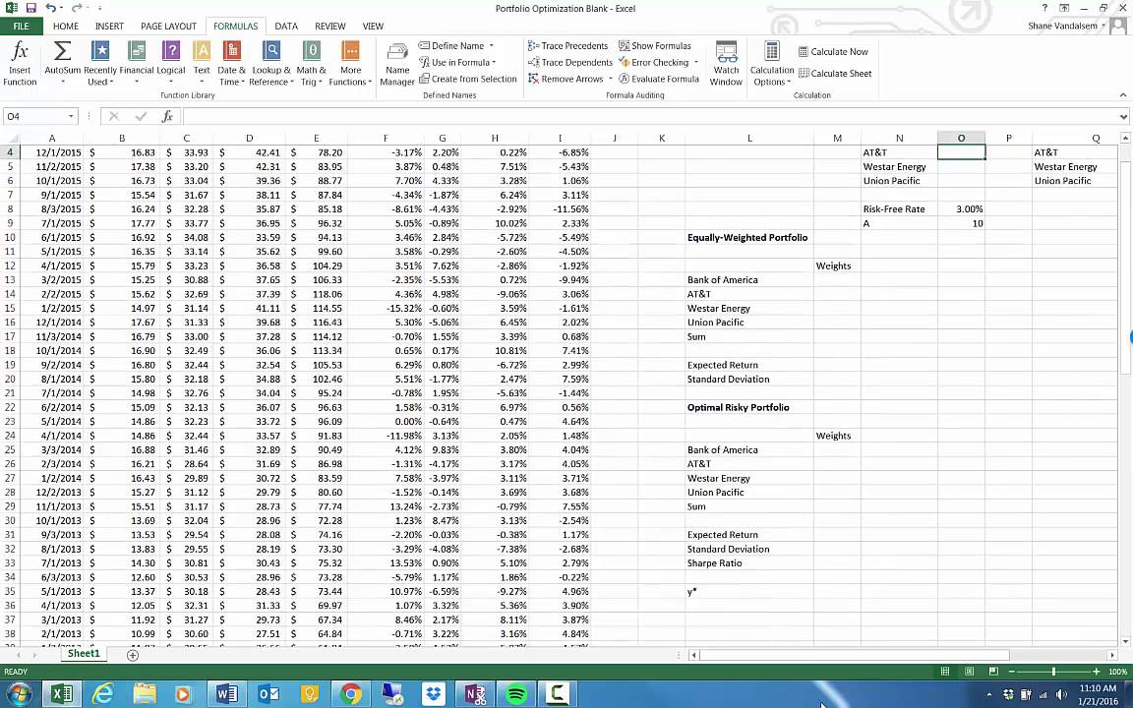Select the Sheet1 tab

click(84, 654)
